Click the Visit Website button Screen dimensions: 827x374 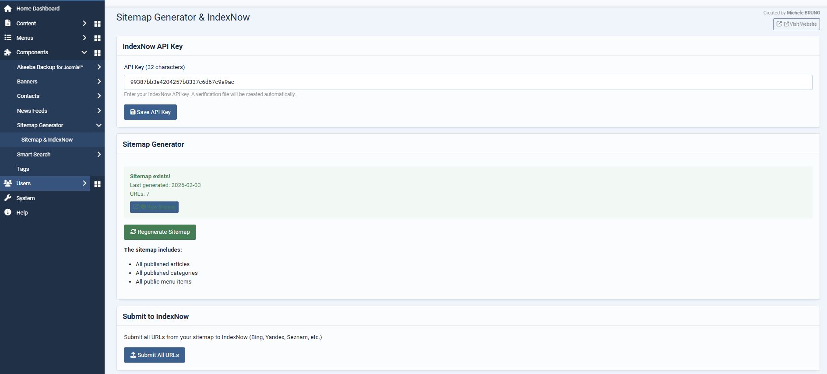(796, 24)
